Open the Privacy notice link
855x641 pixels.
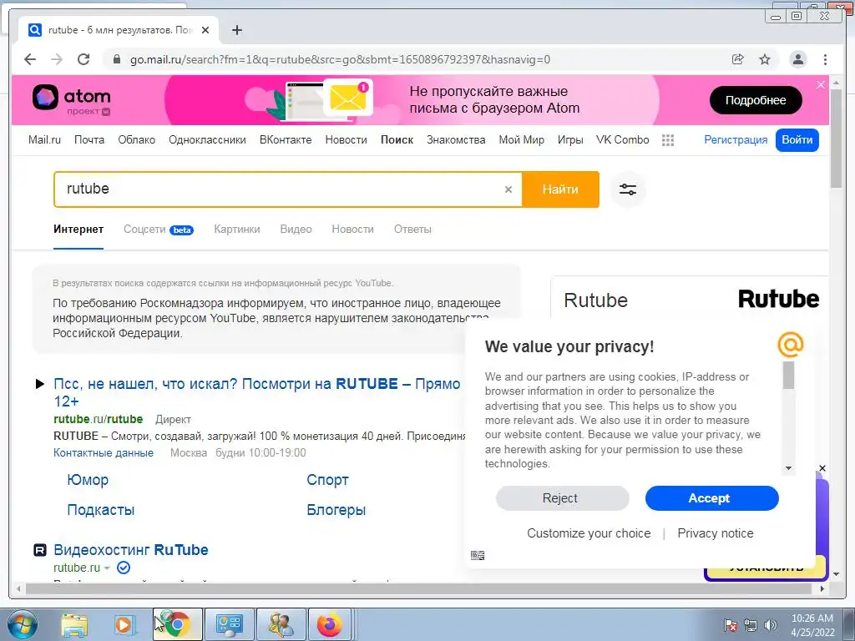point(716,533)
